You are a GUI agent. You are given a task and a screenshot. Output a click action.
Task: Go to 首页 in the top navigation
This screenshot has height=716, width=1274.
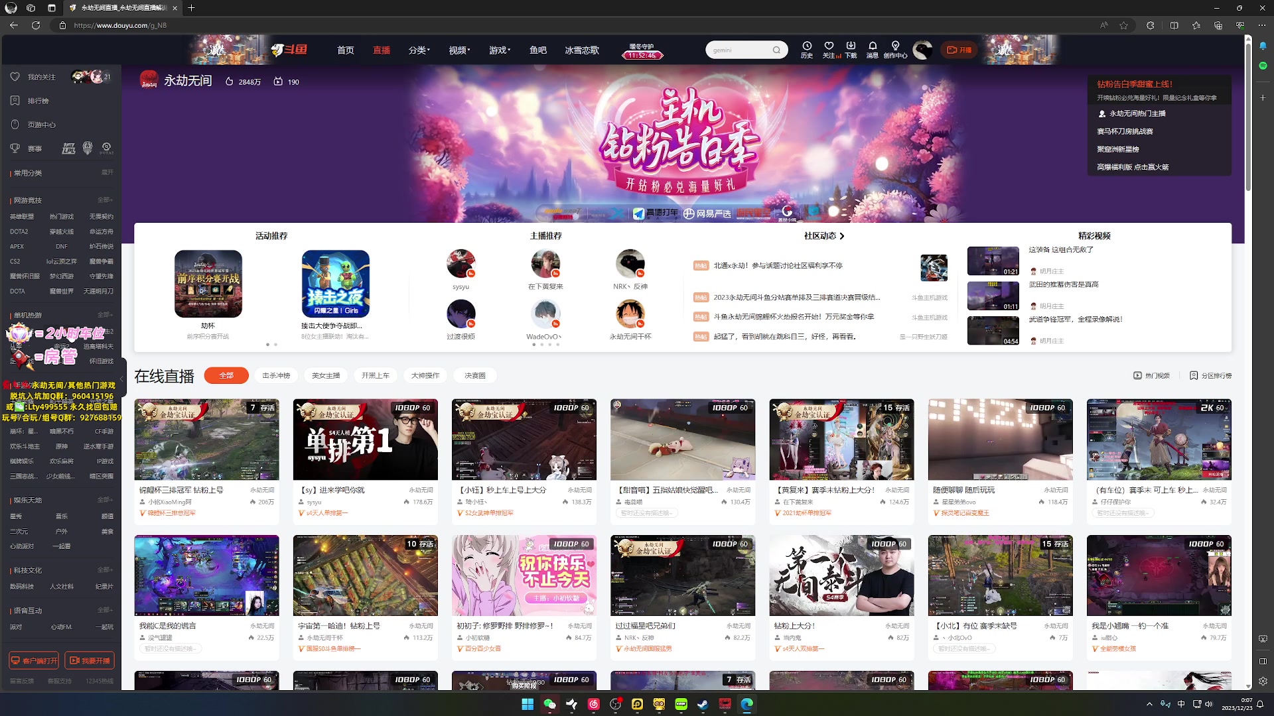(x=345, y=50)
